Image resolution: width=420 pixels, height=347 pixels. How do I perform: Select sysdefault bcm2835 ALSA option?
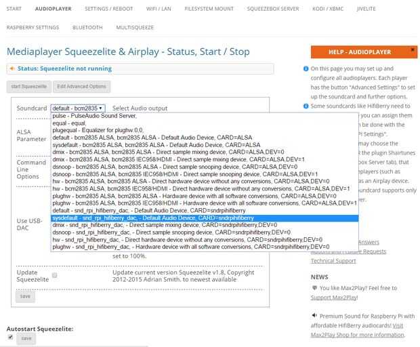[x=205, y=144]
